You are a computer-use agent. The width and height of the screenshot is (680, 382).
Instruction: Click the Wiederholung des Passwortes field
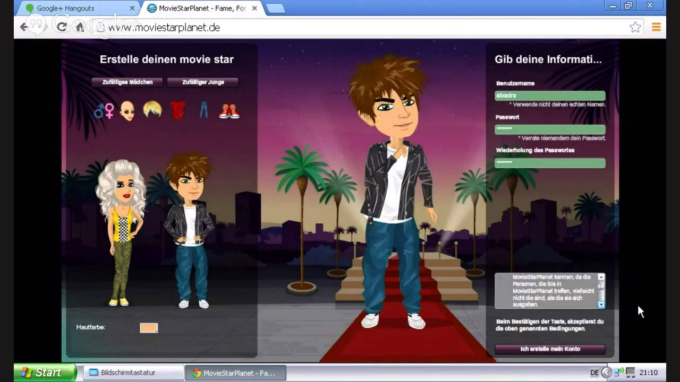tap(550, 163)
